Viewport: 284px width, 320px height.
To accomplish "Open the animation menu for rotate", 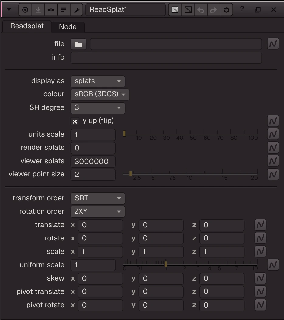I will tap(260, 238).
